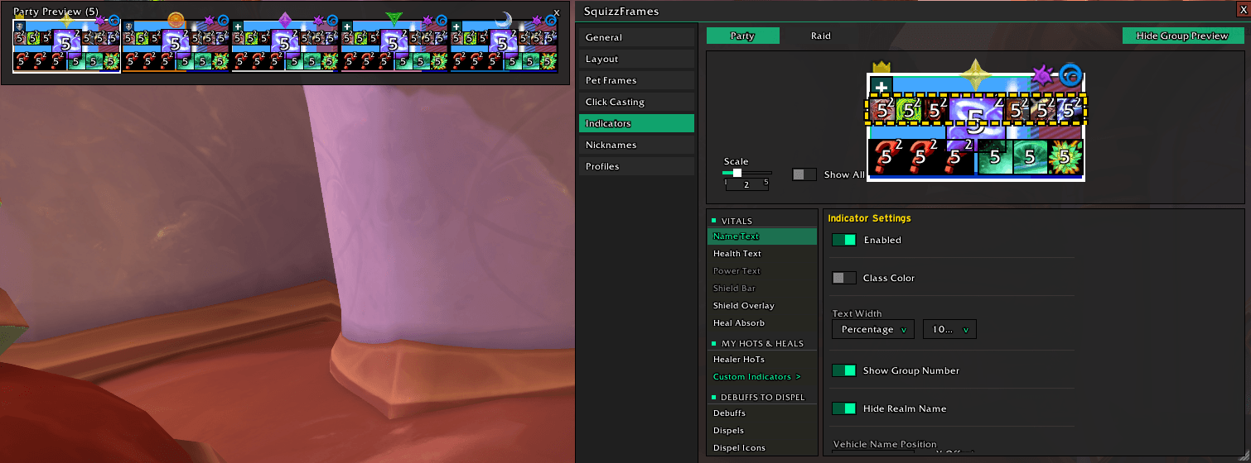Select Dispels in the dispel list
1251x463 pixels.
tap(763, 431)
